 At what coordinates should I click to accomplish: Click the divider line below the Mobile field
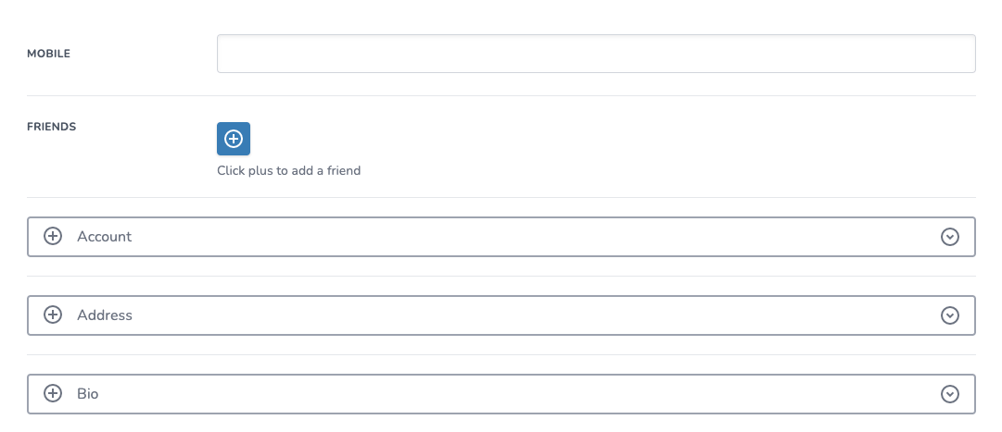click(501, 95)
